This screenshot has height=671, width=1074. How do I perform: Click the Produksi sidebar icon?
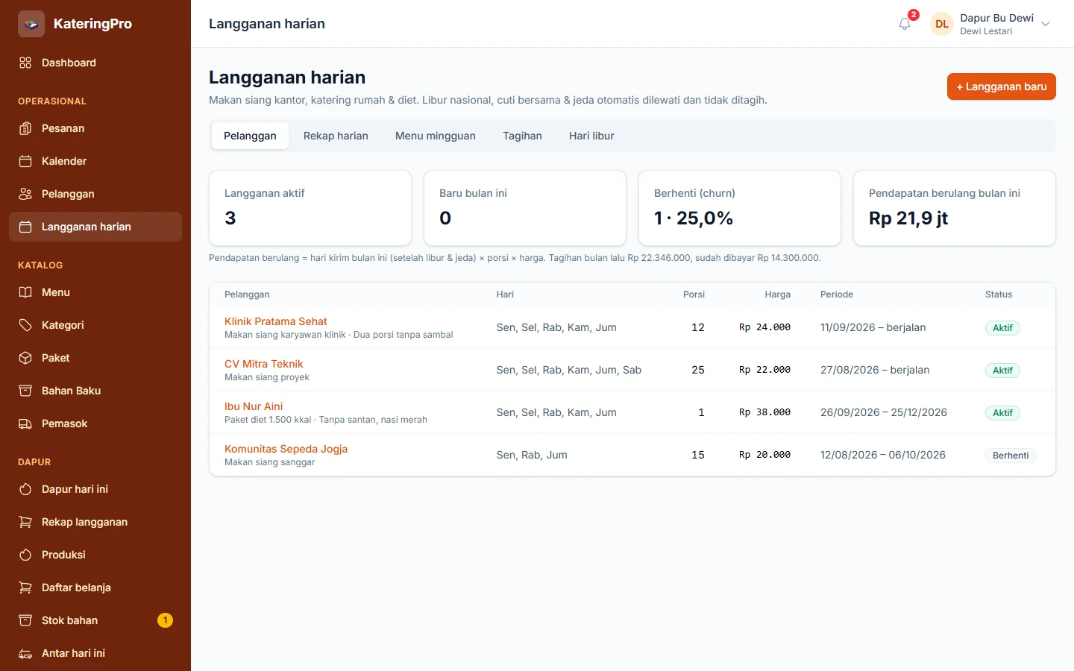[25, 555]
